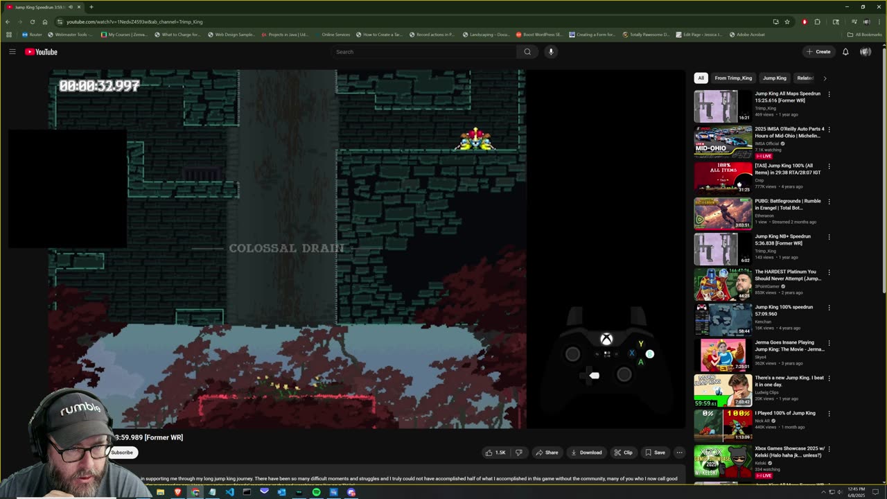Screen dimensions: 887x499
Task: Click the Share button
Action: 547,453
